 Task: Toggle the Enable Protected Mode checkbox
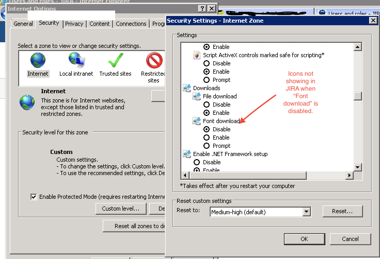point(34,197)
